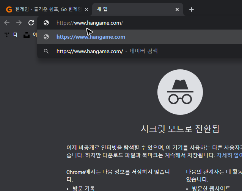The height and width of the screenshot is (191, 242).
Task: Click the black bookmark favicon beside 이
Action: click(27, 35)
